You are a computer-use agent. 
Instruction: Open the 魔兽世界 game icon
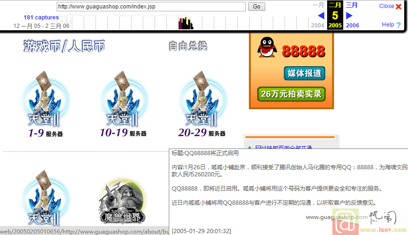point(122,202)
